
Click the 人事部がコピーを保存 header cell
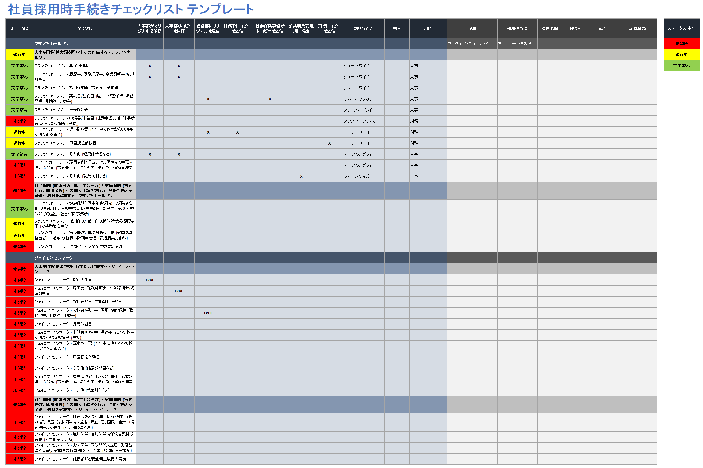179,28
